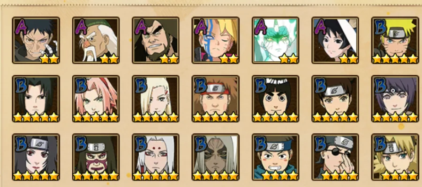Pick the Rock Lee bowl-cut portrait
Screen dimensions: 422x187
tap(276, 99)
